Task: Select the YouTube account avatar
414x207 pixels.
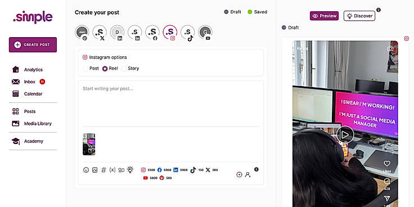Action: [205, 33]
